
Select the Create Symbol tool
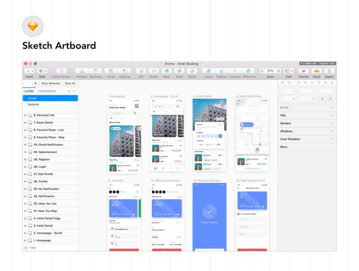pyautogui.click(x=61, y=72)
